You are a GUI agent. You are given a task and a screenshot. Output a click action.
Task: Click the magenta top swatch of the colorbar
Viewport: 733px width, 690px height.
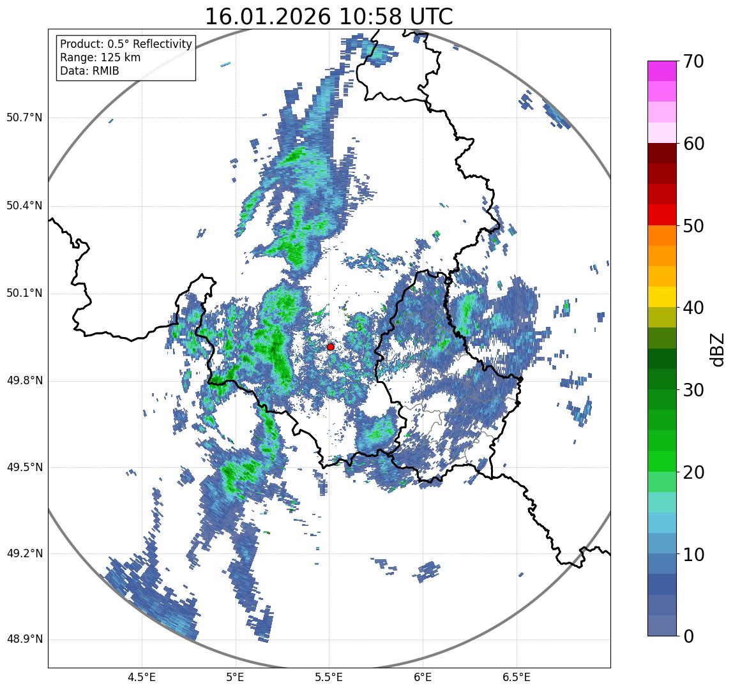coord(662,71)
